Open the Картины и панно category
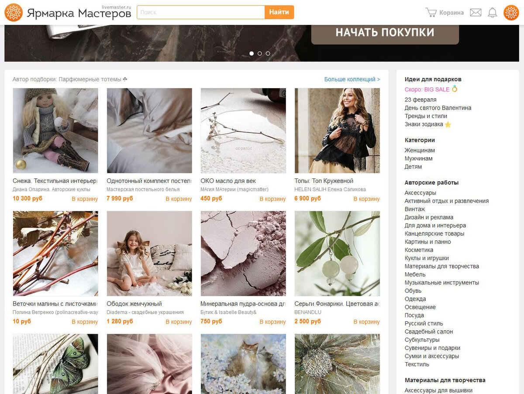Viewport: 524px width, 394px height. [428, 242]
